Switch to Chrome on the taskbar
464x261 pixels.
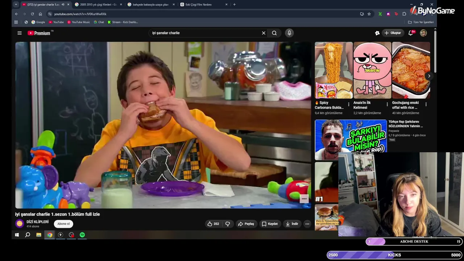coord(50,235)
